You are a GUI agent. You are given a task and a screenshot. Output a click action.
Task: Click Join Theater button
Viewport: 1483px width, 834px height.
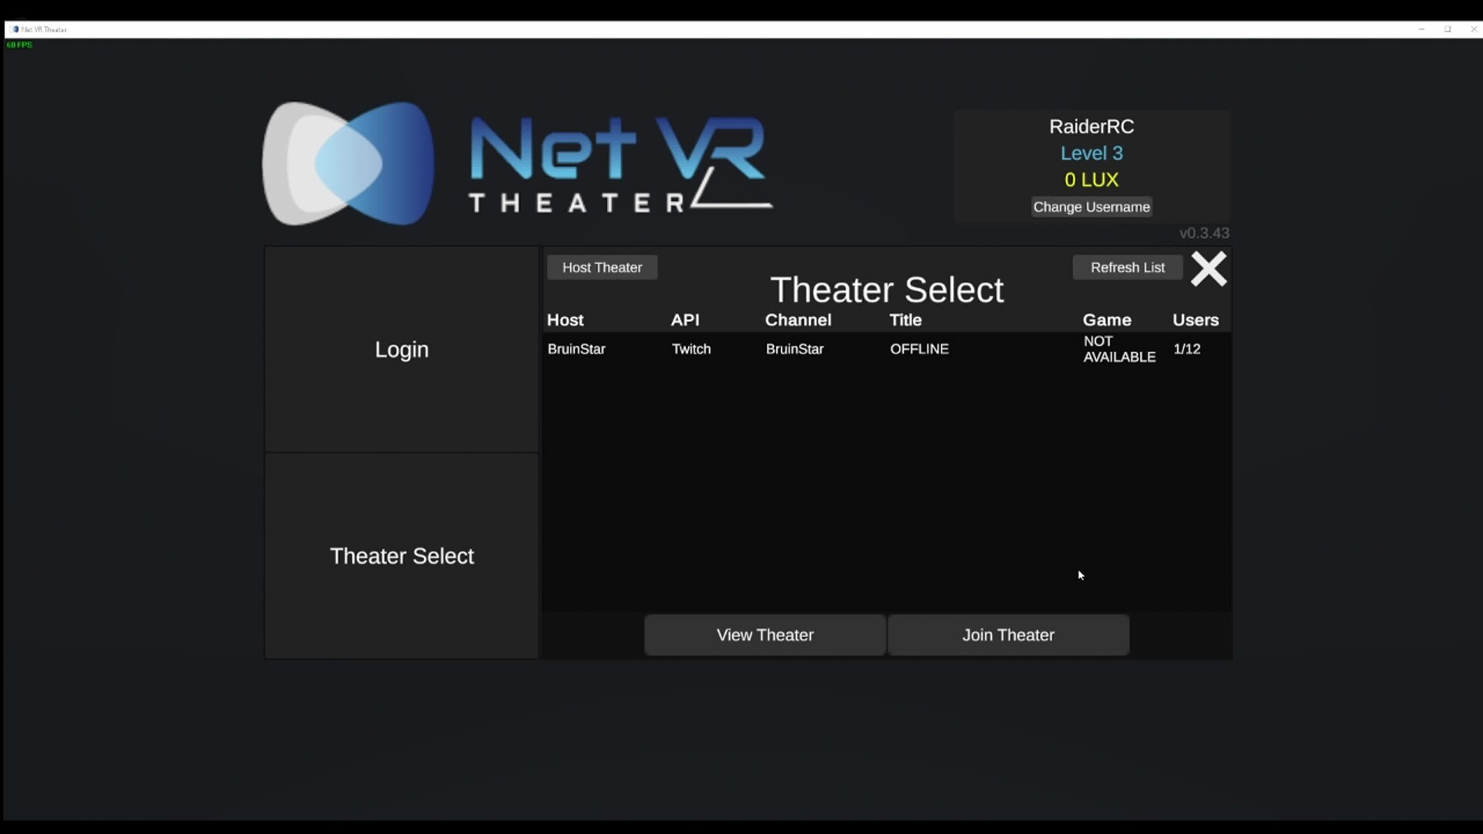(1008, 635)
